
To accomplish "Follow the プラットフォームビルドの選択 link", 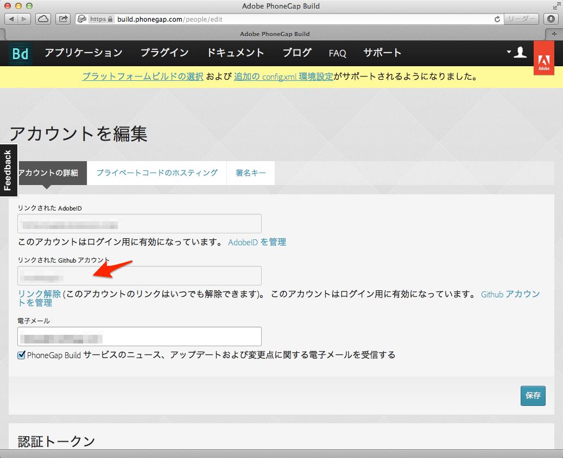I will coord(143,77).
